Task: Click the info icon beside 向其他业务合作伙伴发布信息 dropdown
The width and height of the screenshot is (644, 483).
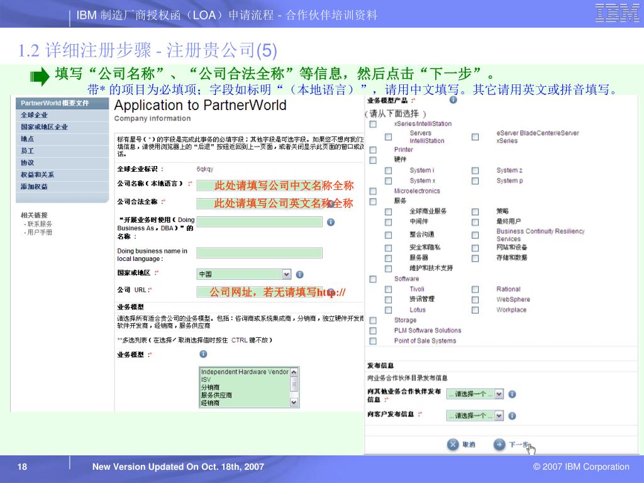Action: 512,394
